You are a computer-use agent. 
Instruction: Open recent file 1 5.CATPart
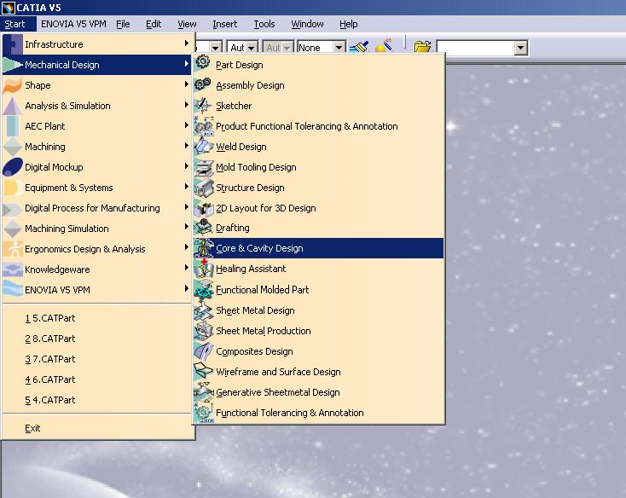97,318
